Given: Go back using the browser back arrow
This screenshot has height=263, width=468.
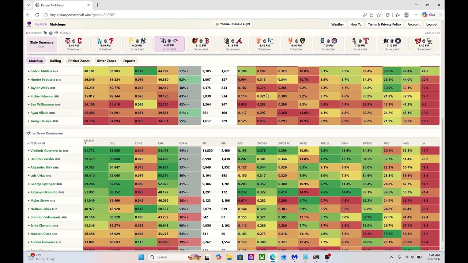Looking at the screenshot, I should coord(28,15).
